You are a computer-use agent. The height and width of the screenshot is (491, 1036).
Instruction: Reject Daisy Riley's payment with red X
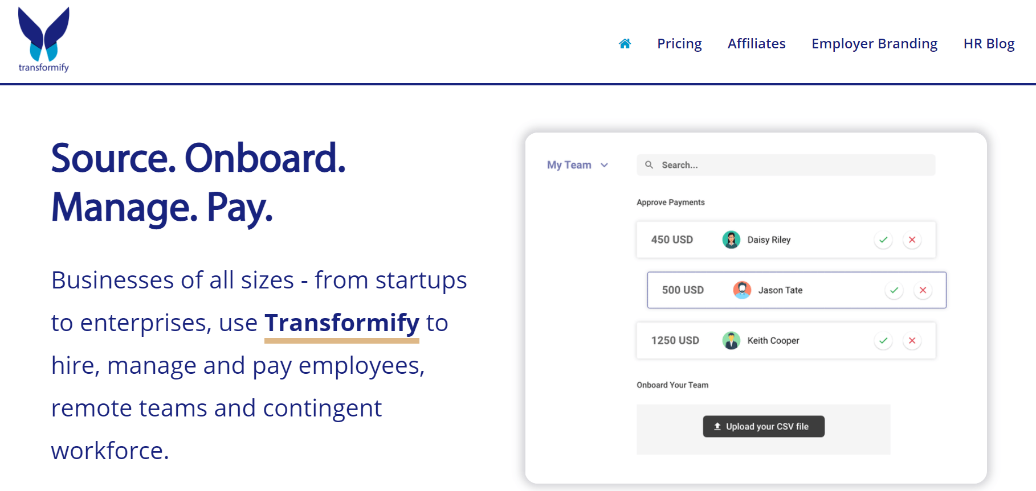coord(912,240)
